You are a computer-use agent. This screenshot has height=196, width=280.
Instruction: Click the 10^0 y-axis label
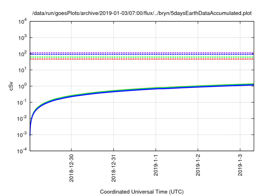(23, 86)
